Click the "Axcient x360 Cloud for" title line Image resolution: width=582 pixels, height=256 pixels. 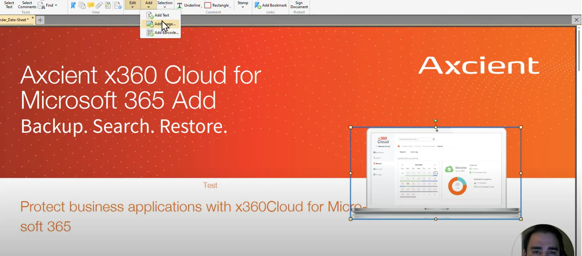coord(141,75)
